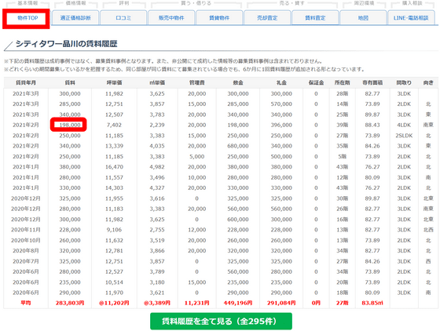Open the 地図 tab
440x331 pixels.
click(x=363, y=18)
